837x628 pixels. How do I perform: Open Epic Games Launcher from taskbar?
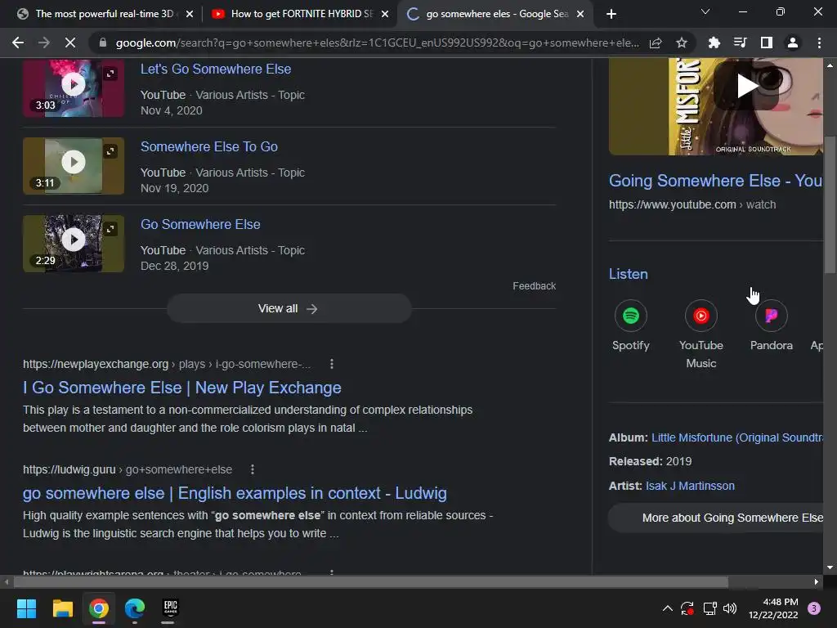pos(170,608)
